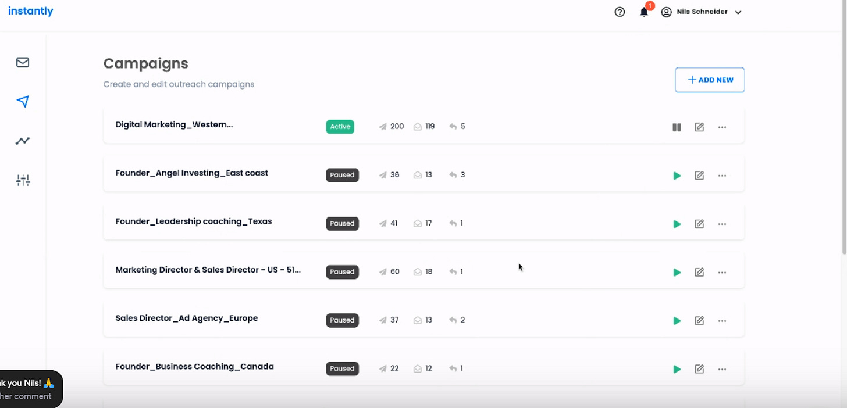Click Paused badge on Founder_Business Coaching_Canada row

tap(342, 368)
